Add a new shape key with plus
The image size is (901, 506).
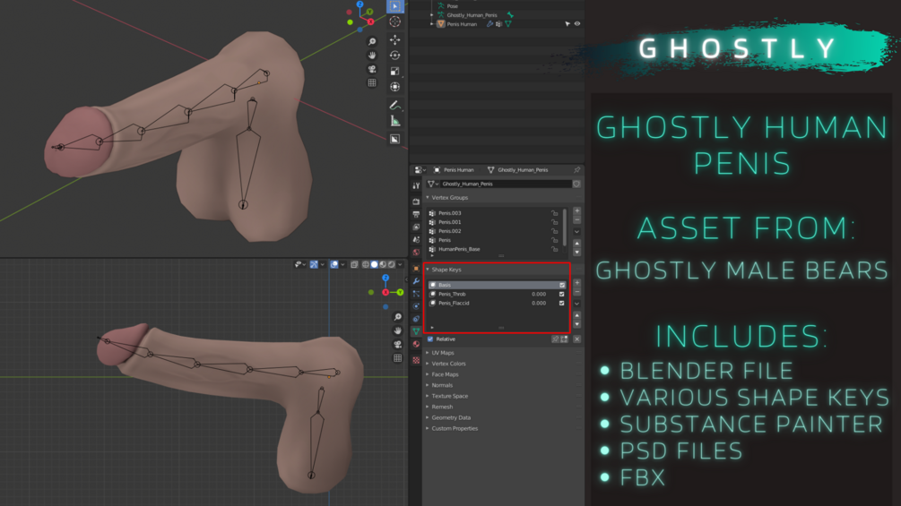tap(577, 283)
